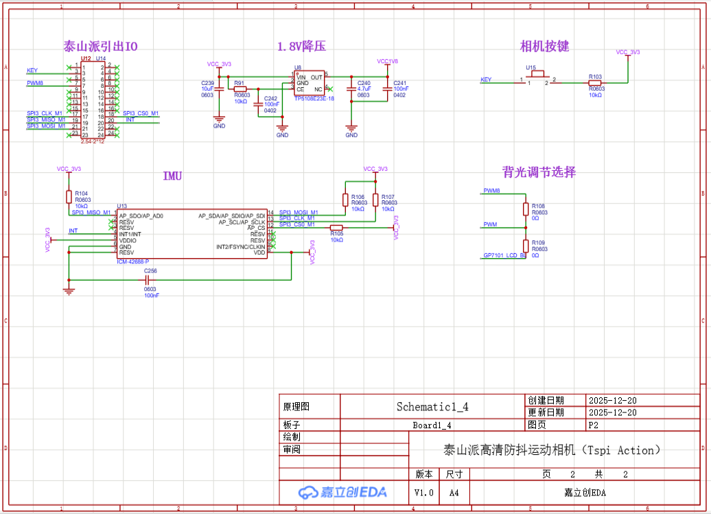Click the SPI3_CS0_M1 label on header U12
The width and height of the screenshot is (711, 514).
point(141,113)
